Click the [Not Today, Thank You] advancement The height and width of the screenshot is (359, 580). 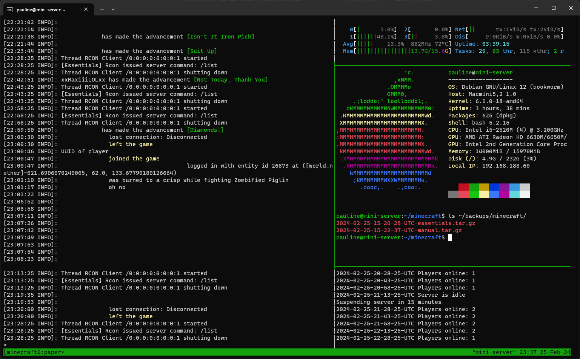pos(231,80)
